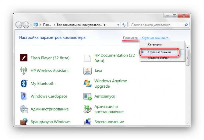Image resolution: width=204 pixels, height=140 pixels.
Task: Open the Крупные значки view dropdown
Action: pos(155,38)
